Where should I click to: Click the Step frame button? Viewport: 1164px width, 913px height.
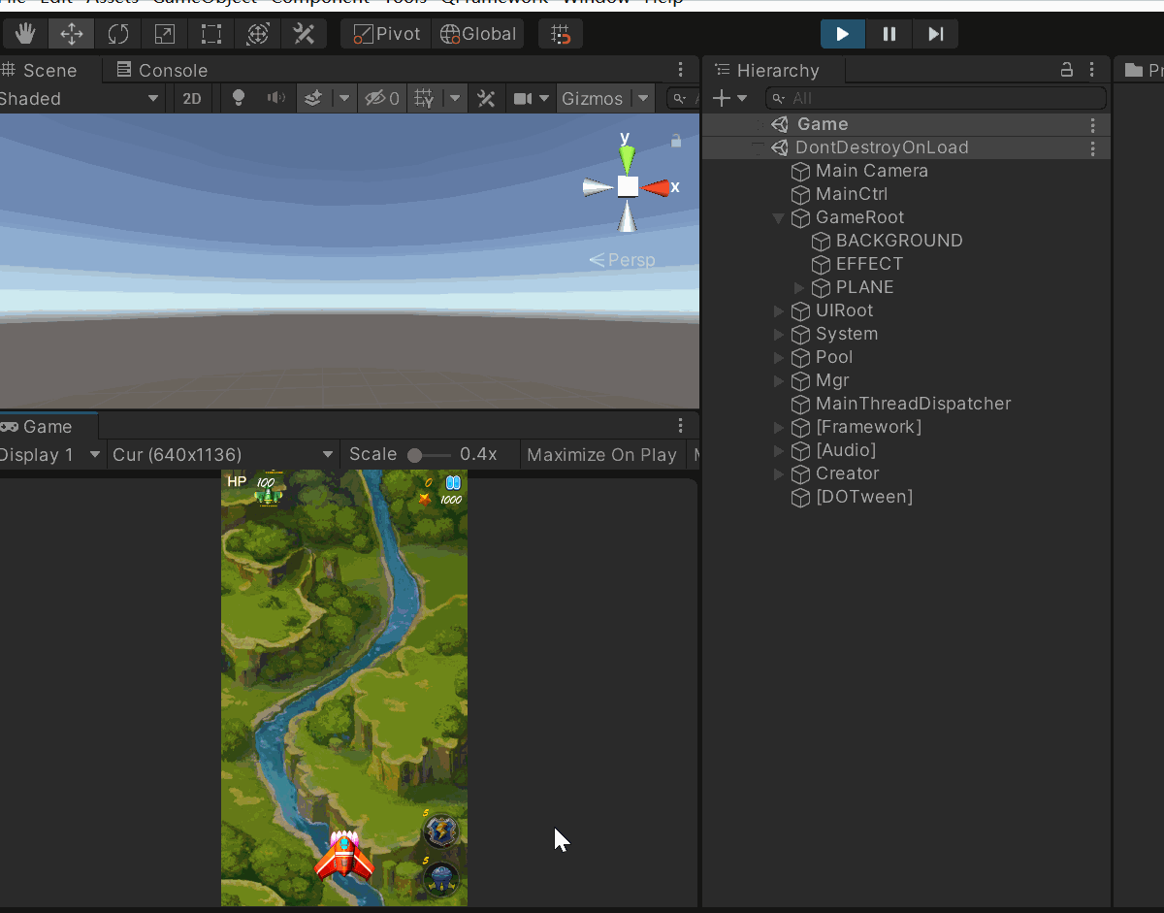[935, 34]
